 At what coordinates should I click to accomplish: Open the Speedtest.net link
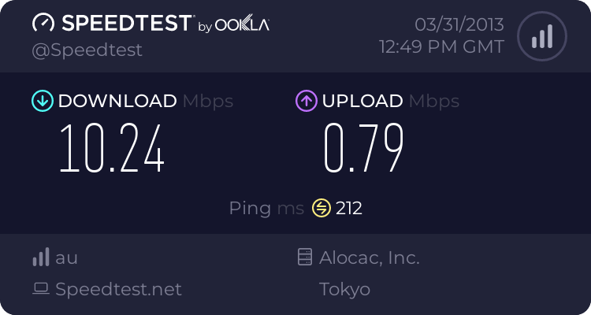pyautogui.click(x=118, y=289)
